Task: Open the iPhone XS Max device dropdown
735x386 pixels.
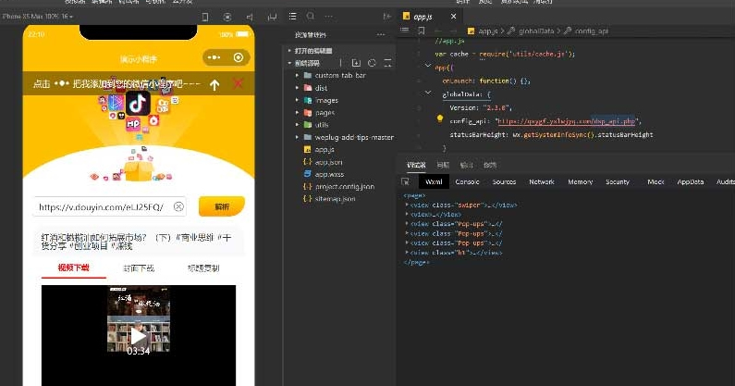Action: (x=38, y=17)
